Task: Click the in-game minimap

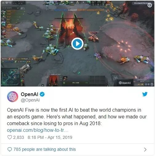Action: tap(10, 77)
